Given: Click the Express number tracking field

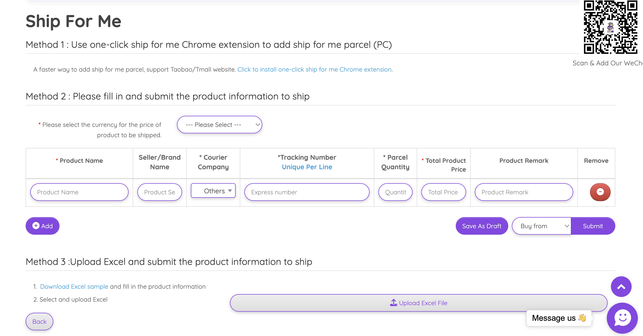Looking at the screenshot, I should 307,192.
